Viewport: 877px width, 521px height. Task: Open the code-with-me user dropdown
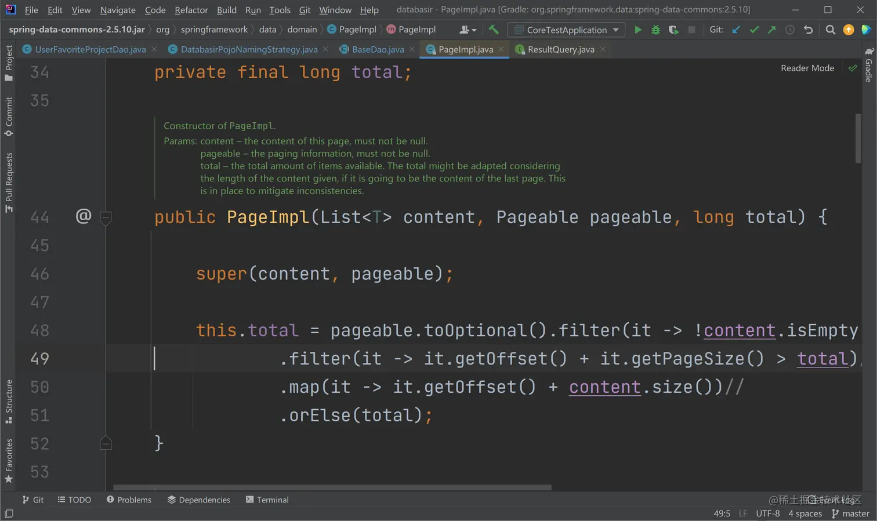(x=468, y=30)
